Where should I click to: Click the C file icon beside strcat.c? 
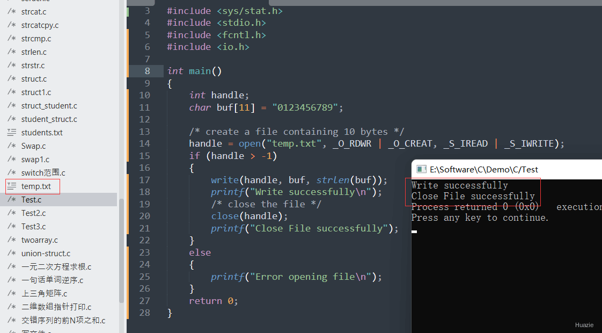11,11
